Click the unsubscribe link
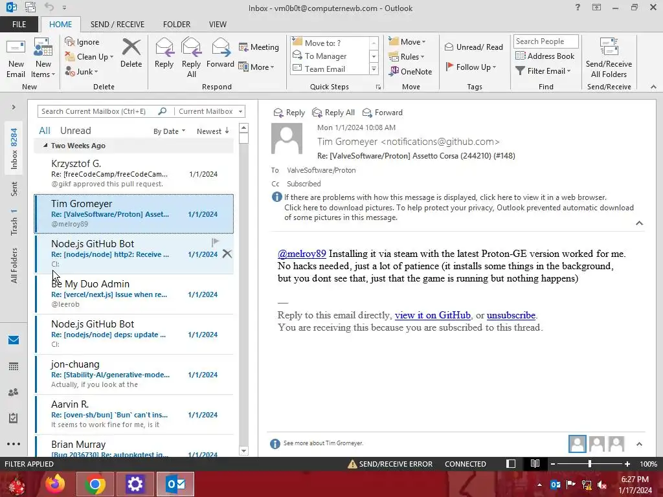 [511, 315]
